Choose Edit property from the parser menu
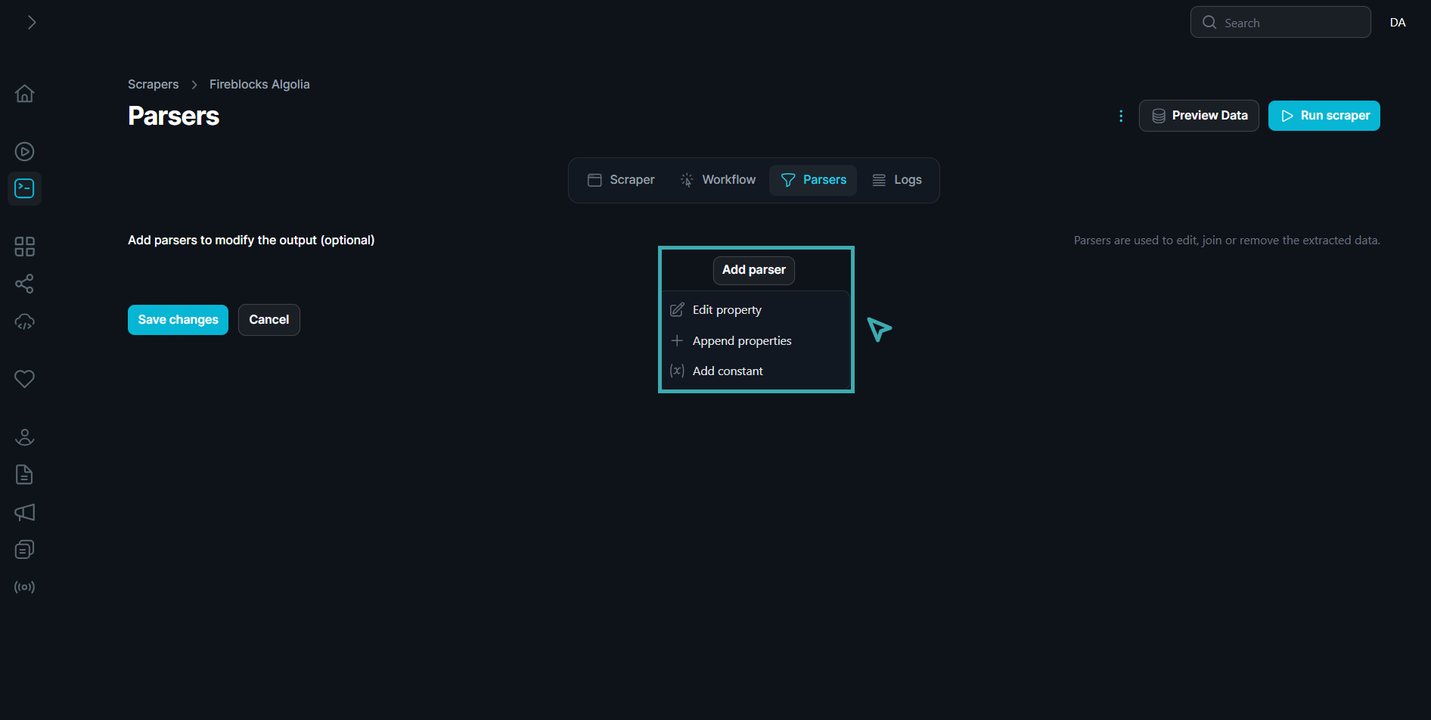 [x=756, y=310]
